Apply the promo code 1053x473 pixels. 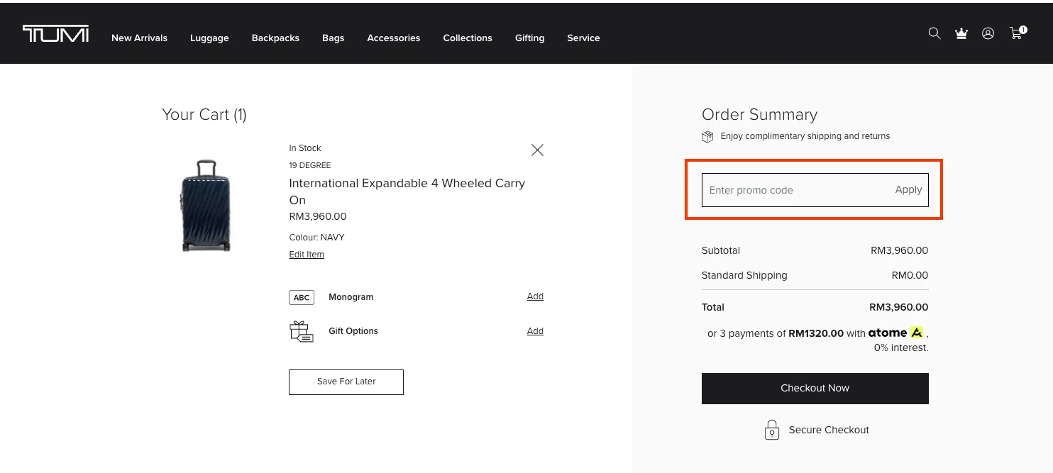908,189
